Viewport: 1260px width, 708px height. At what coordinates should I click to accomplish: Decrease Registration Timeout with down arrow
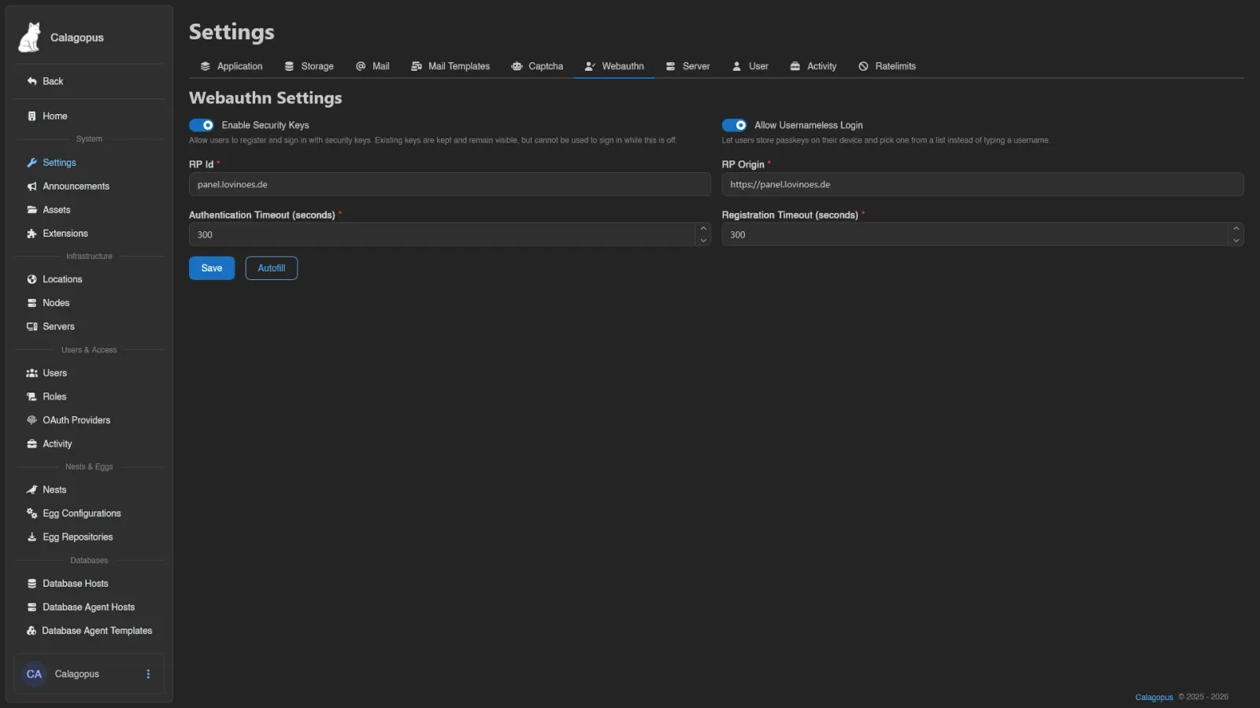[1236, 241]
